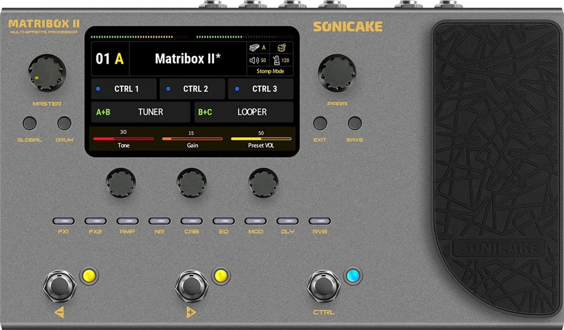
Task: Toggle the NR noise reduction button
Action: pos(160,221)
